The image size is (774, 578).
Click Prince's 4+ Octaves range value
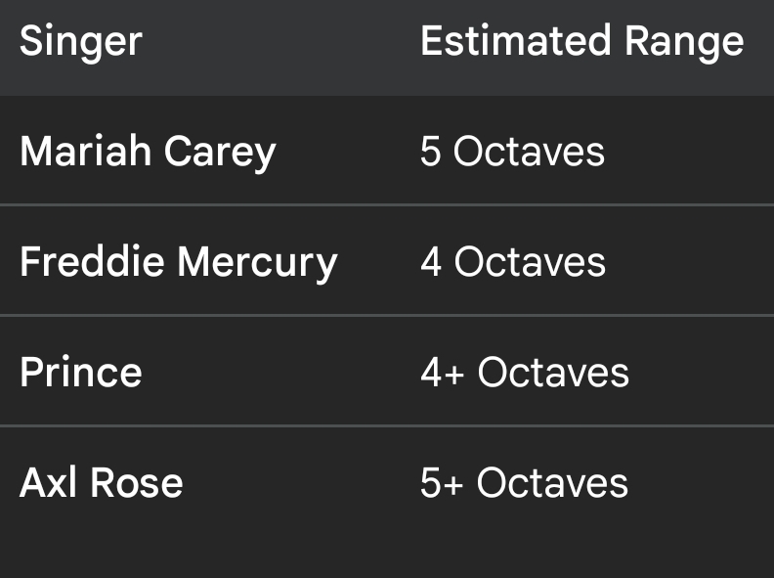(524, 374)
